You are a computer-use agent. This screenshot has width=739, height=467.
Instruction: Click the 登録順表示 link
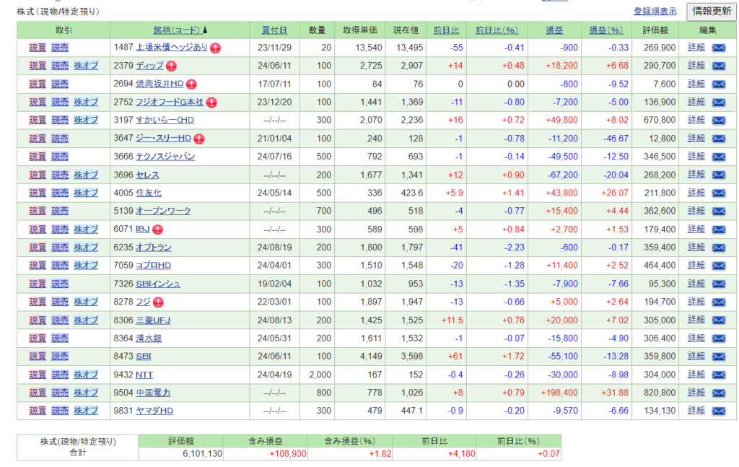click(655, 11)
